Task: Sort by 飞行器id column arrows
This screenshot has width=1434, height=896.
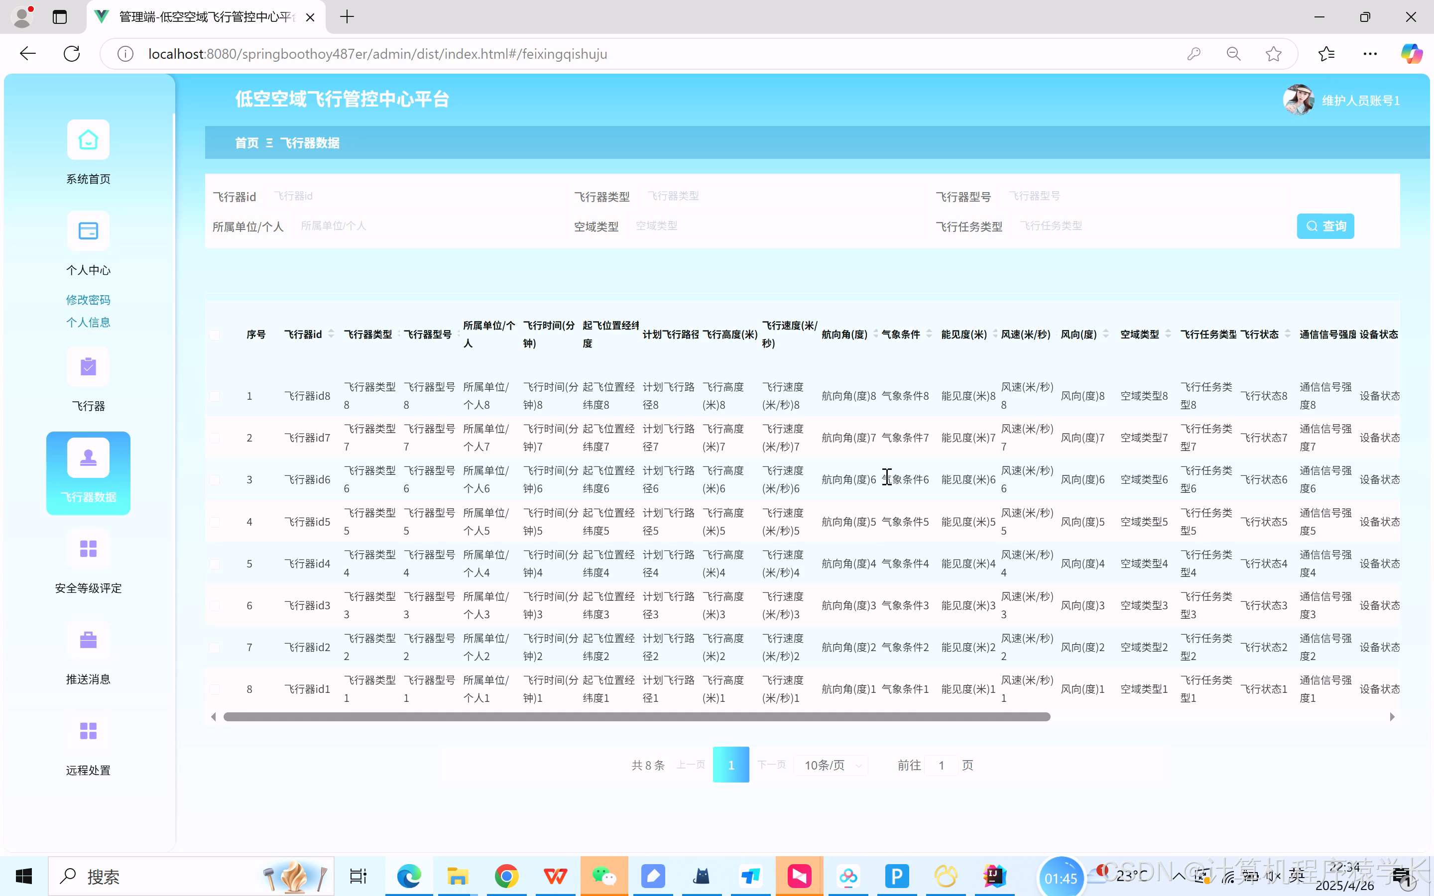Action: [x=331, y=334]
